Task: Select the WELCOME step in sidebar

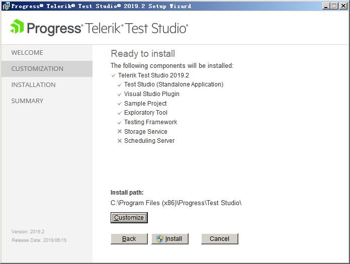Action: 47,53
